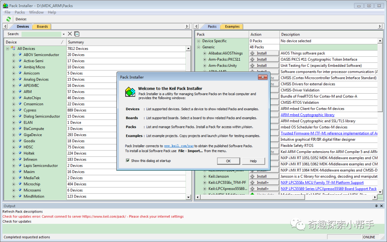The width and height of the screenshot is (387, 242).
Task: Open the Packs menu
Action: pos(20,12)
